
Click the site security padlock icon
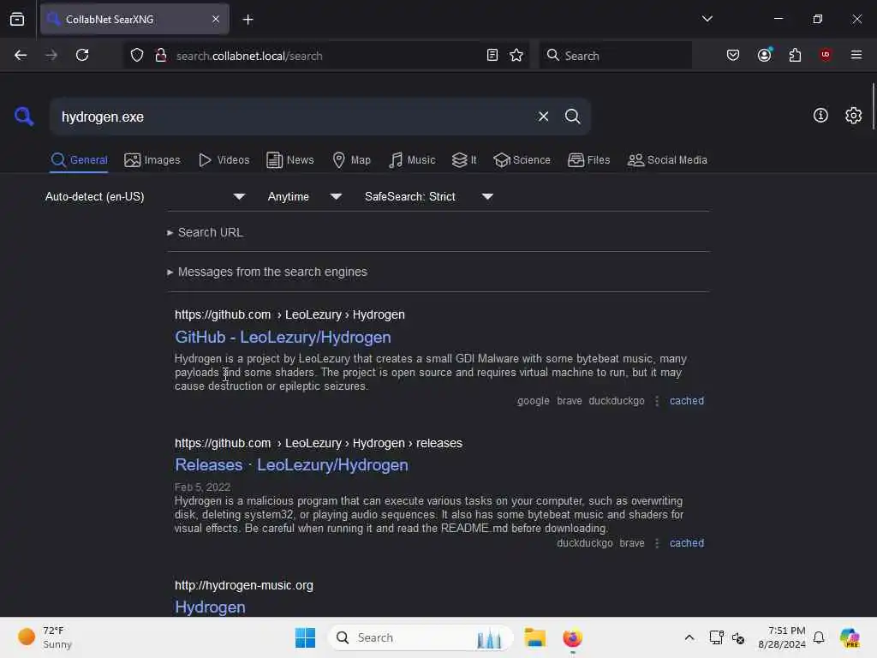tap(160, 56)
